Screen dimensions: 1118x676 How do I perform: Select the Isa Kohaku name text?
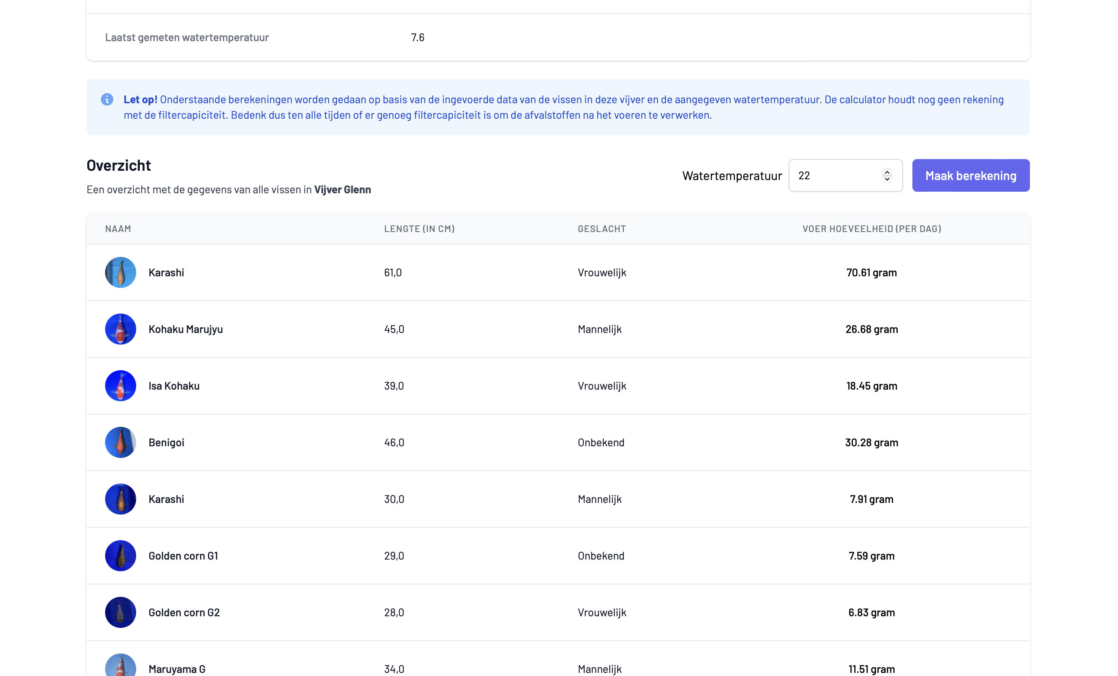point(174,385)
